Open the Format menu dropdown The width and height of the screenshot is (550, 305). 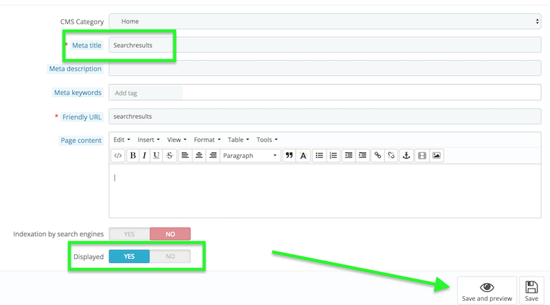coord(206,140)
